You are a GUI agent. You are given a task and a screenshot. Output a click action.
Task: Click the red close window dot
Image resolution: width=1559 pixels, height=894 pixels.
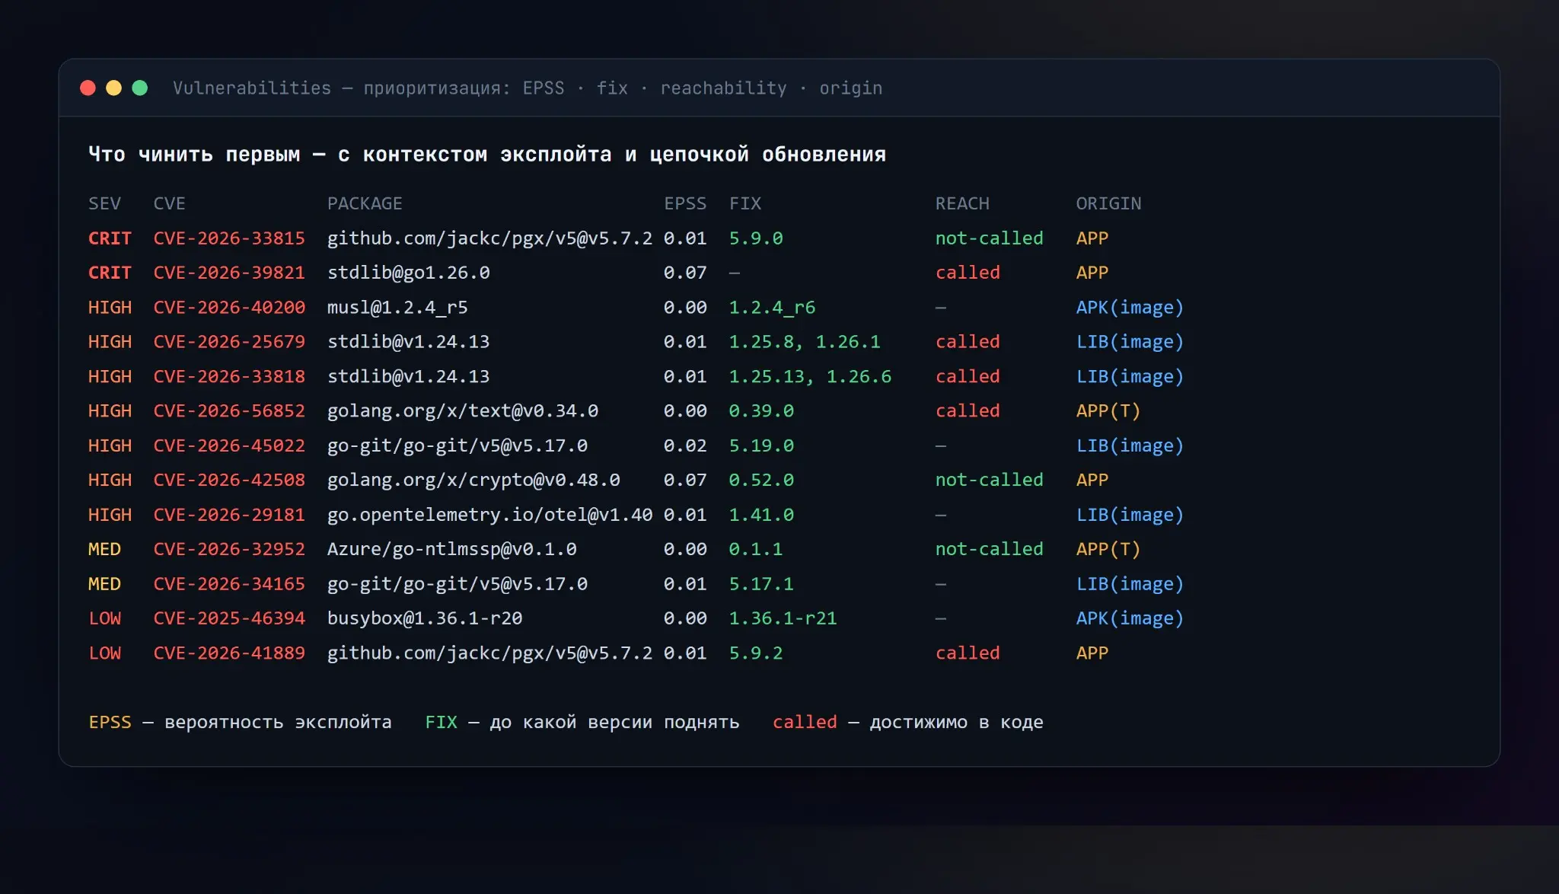[x=88, y=88]
